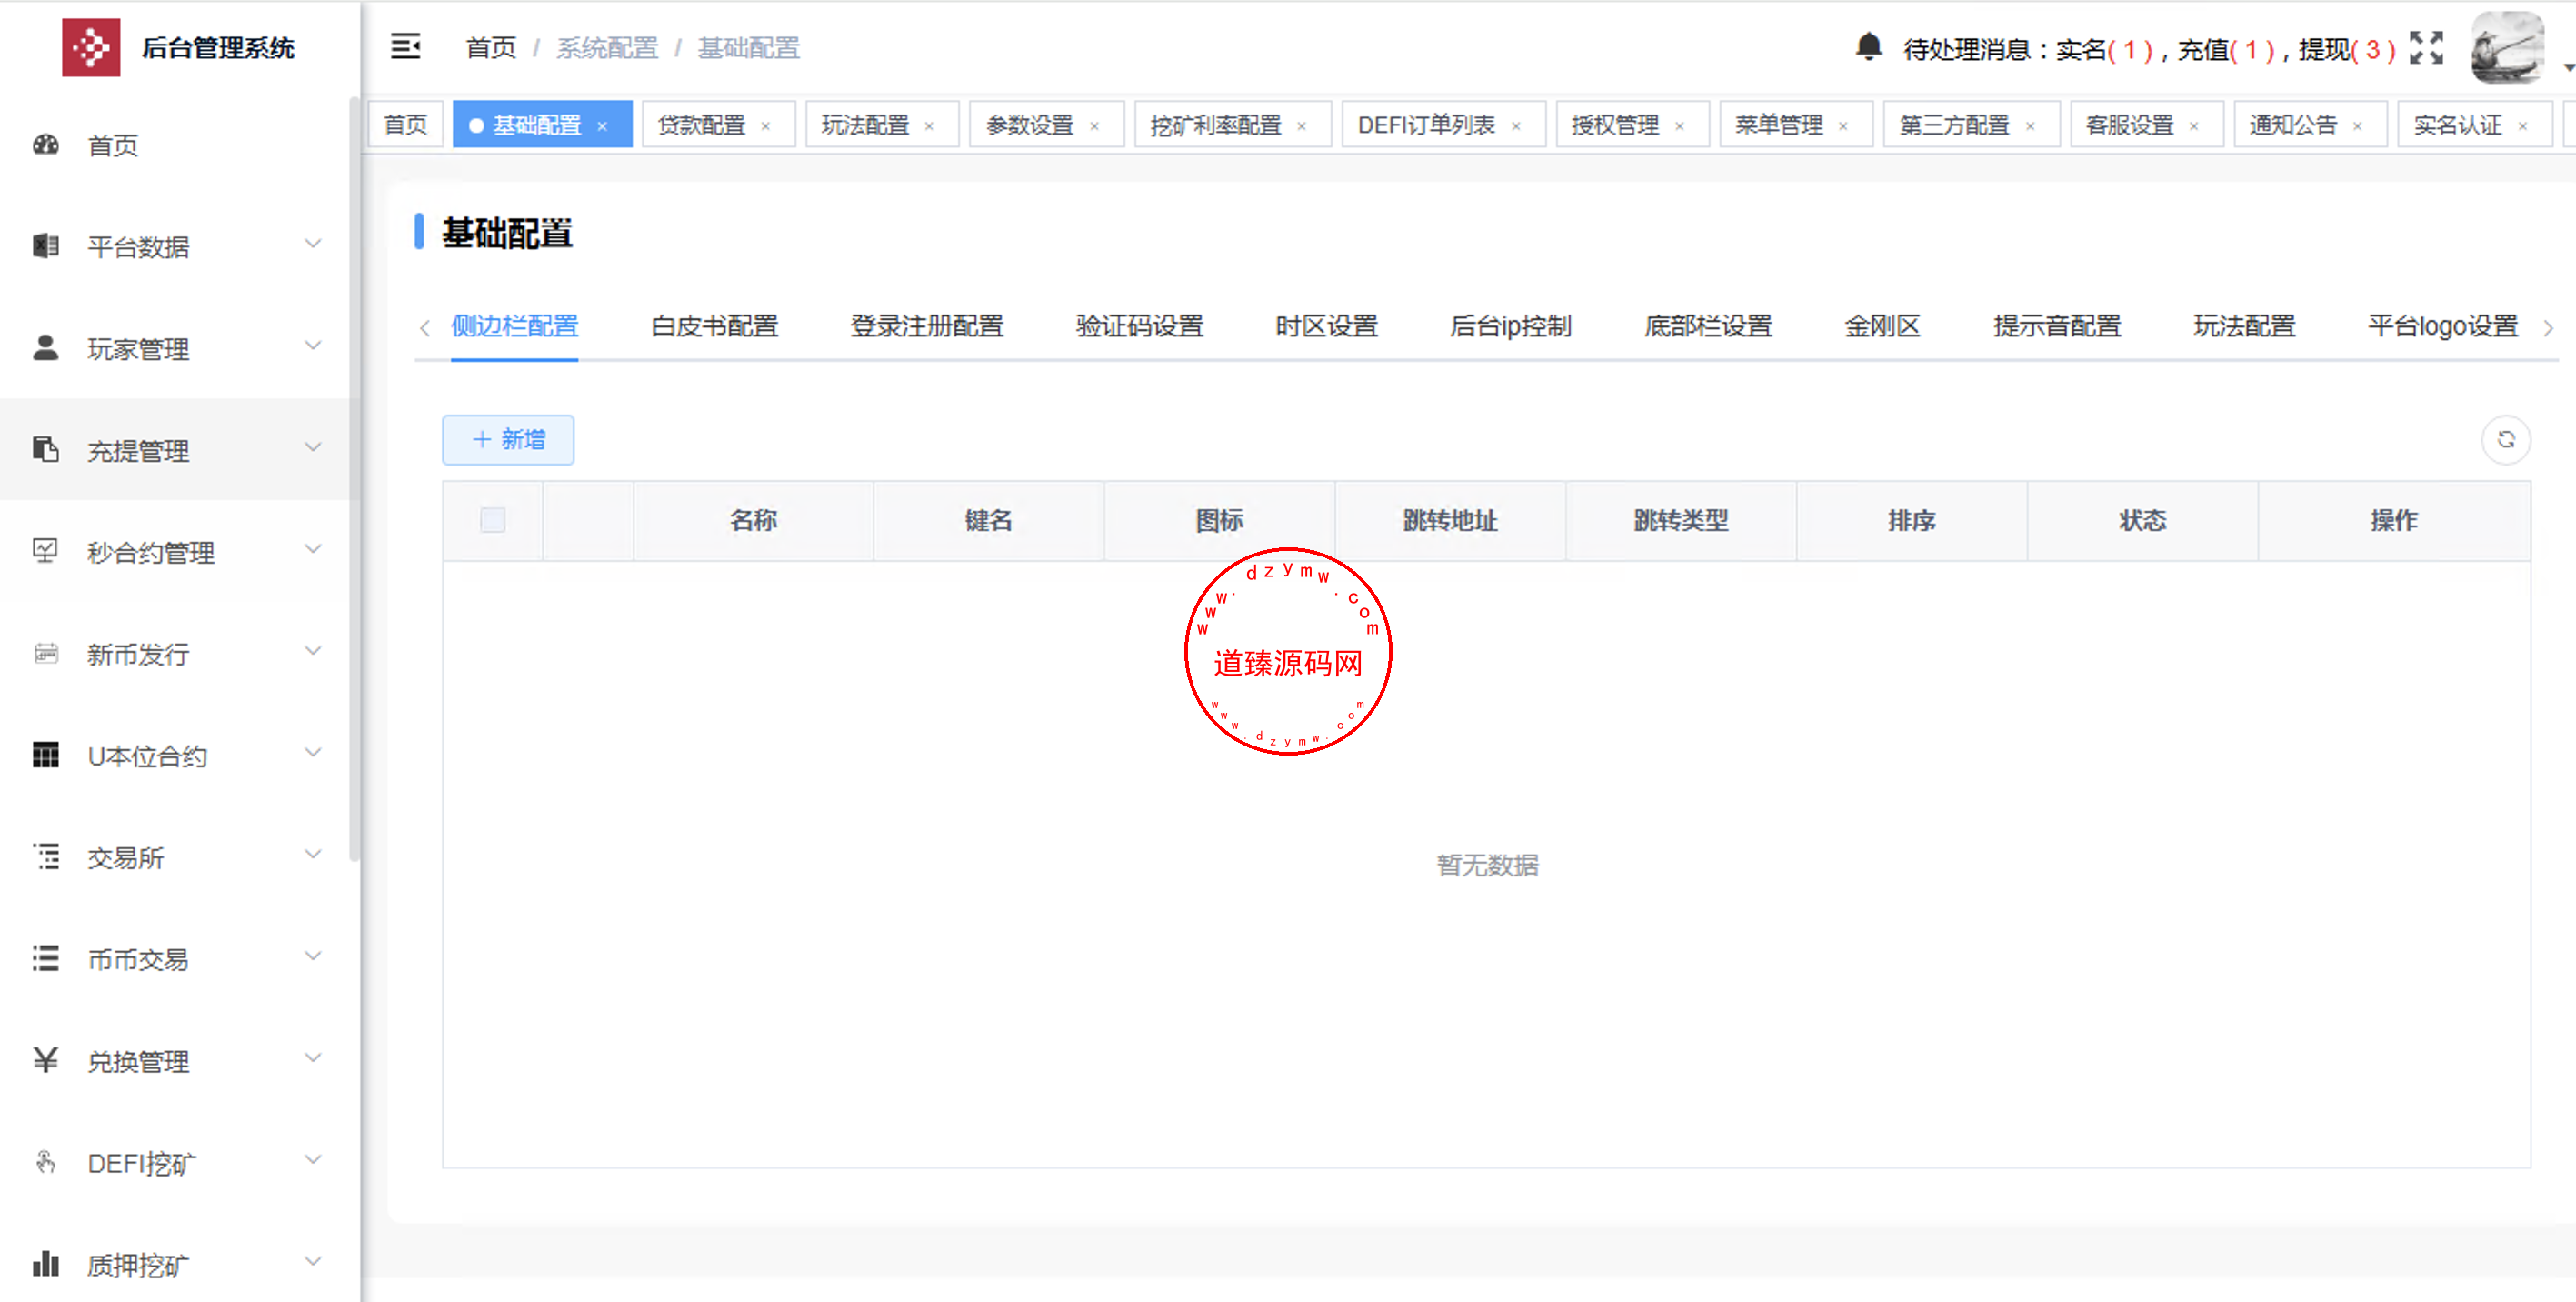This screenshot has height=1302, width=2576.
Task: Open the 侧边栏配置 tab
Action: click(514, 326)
